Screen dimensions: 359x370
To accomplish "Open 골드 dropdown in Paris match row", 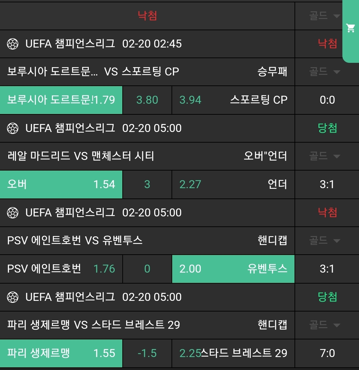I will [x=324, y=325].
